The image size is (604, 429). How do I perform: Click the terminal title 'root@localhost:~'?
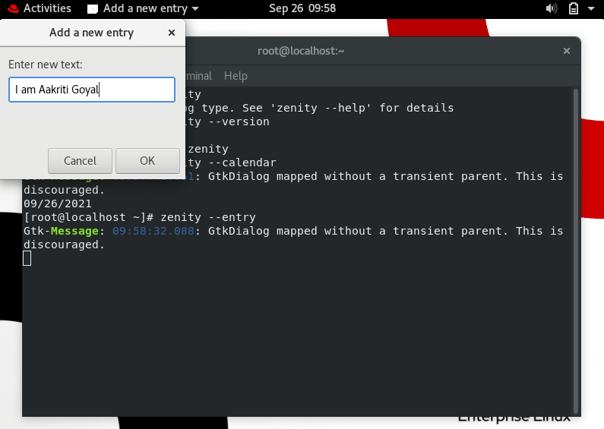pyautogui.click(x=301, y=51)
